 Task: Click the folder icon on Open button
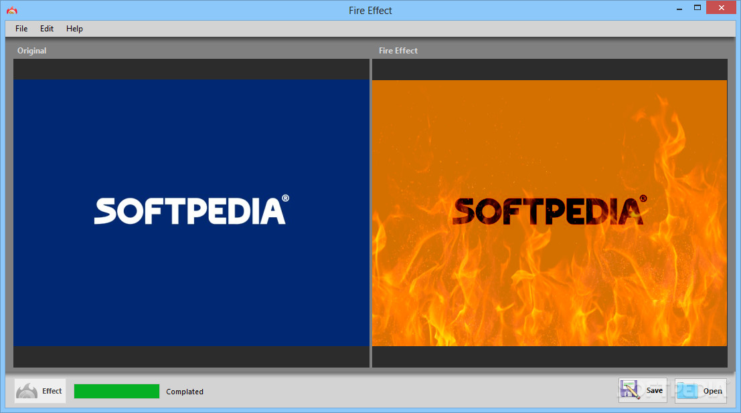(x=687, y=390)
